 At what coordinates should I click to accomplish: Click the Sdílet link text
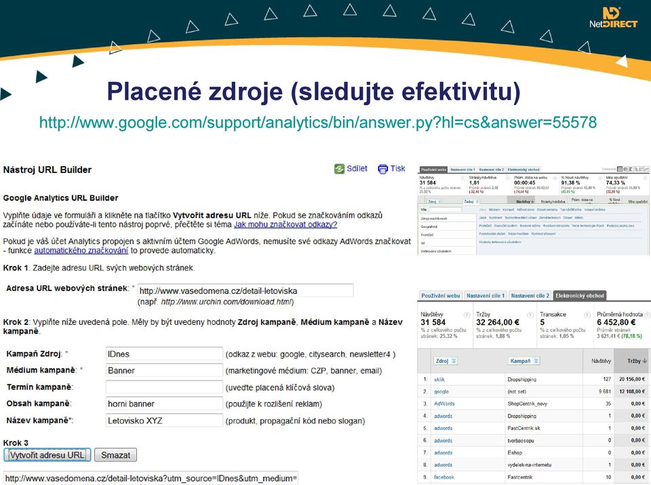(x=357, y=169)
